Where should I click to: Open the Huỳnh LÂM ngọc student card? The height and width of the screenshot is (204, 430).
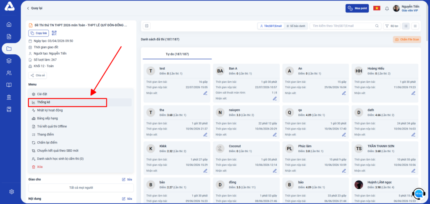pos(385,191)
